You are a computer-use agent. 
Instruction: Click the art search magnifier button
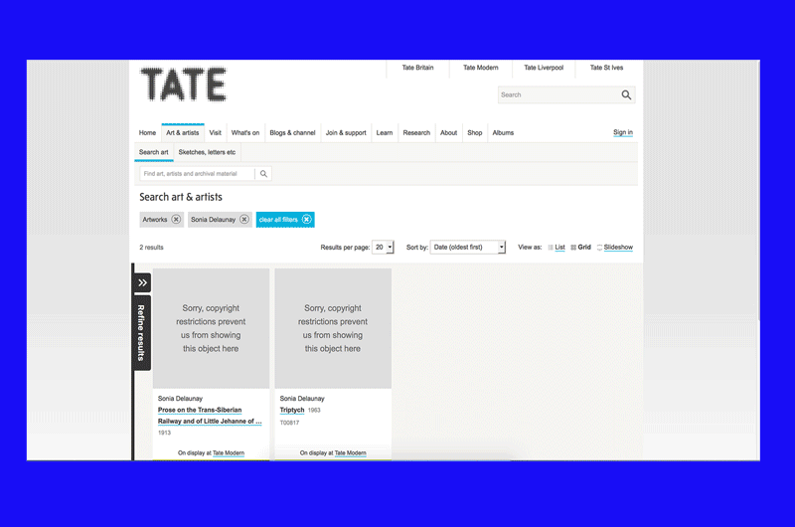(x=263, y=174)
